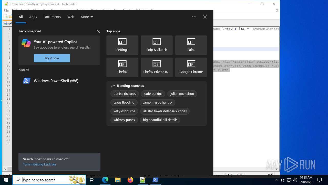328x185 pixels.
Task: Launch Google Chrome tile
Action: [x=191, y=67]
